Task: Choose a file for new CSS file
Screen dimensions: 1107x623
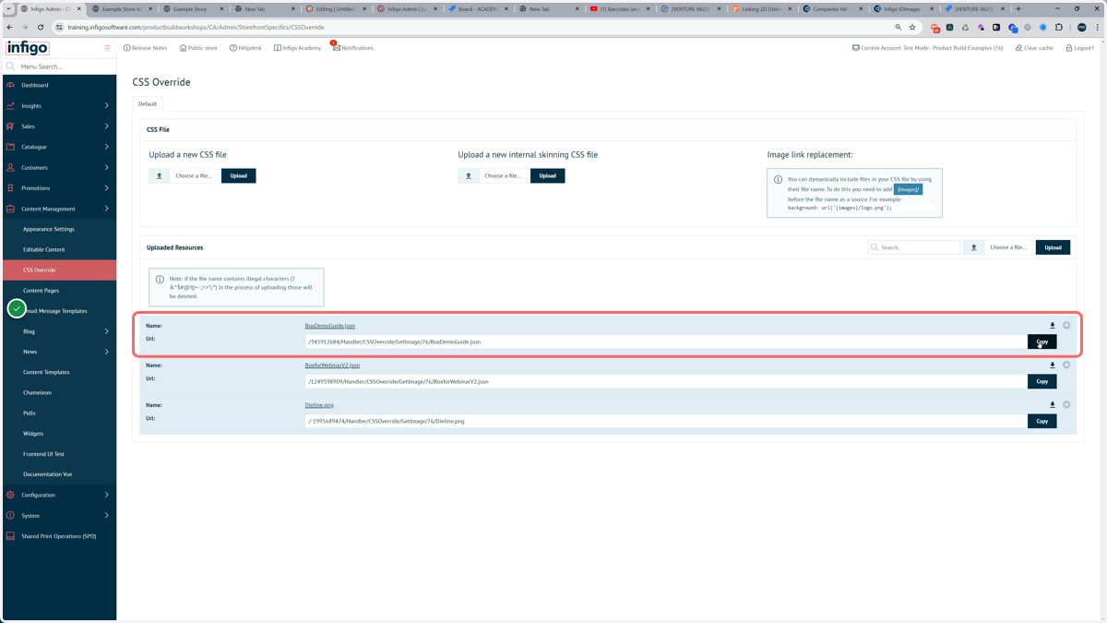Action: pos(184,175)
